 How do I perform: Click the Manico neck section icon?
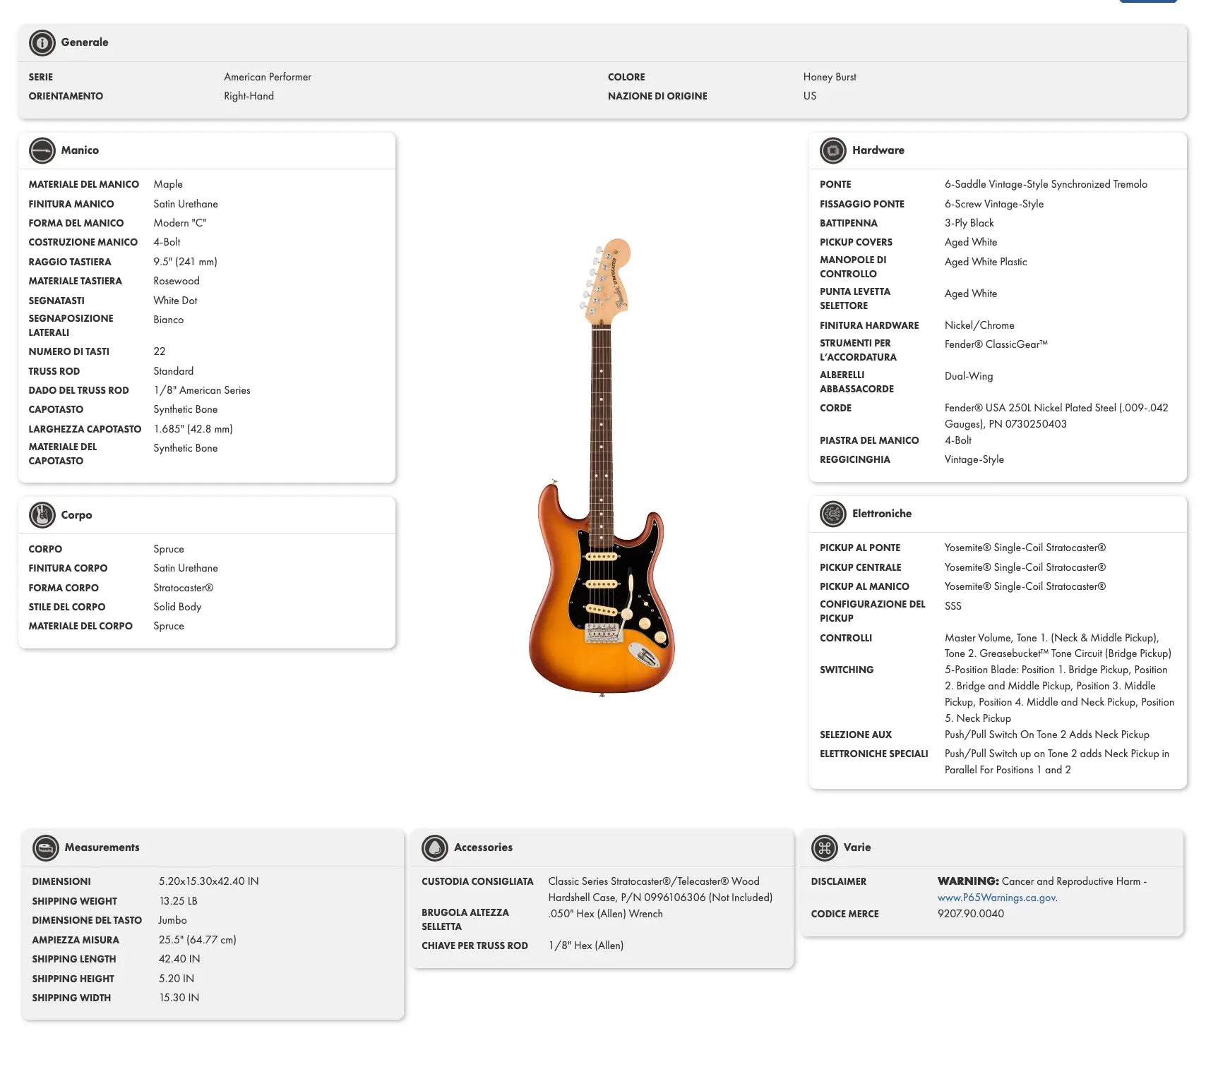(x=42, y=150)
